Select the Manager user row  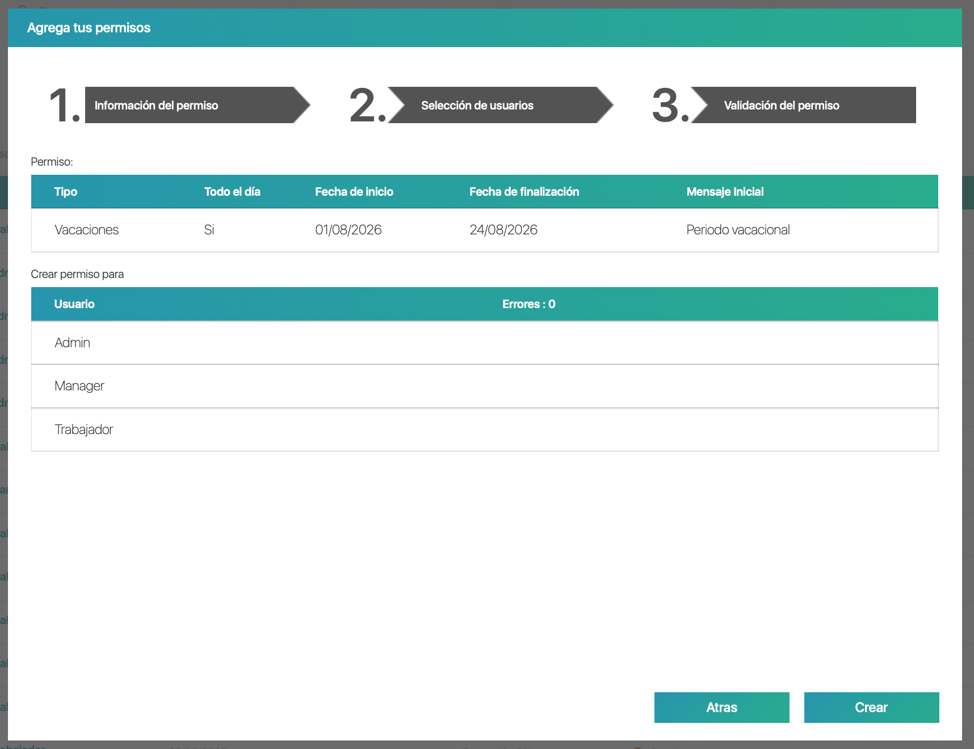pyautogui.click(x=485, y=386)
